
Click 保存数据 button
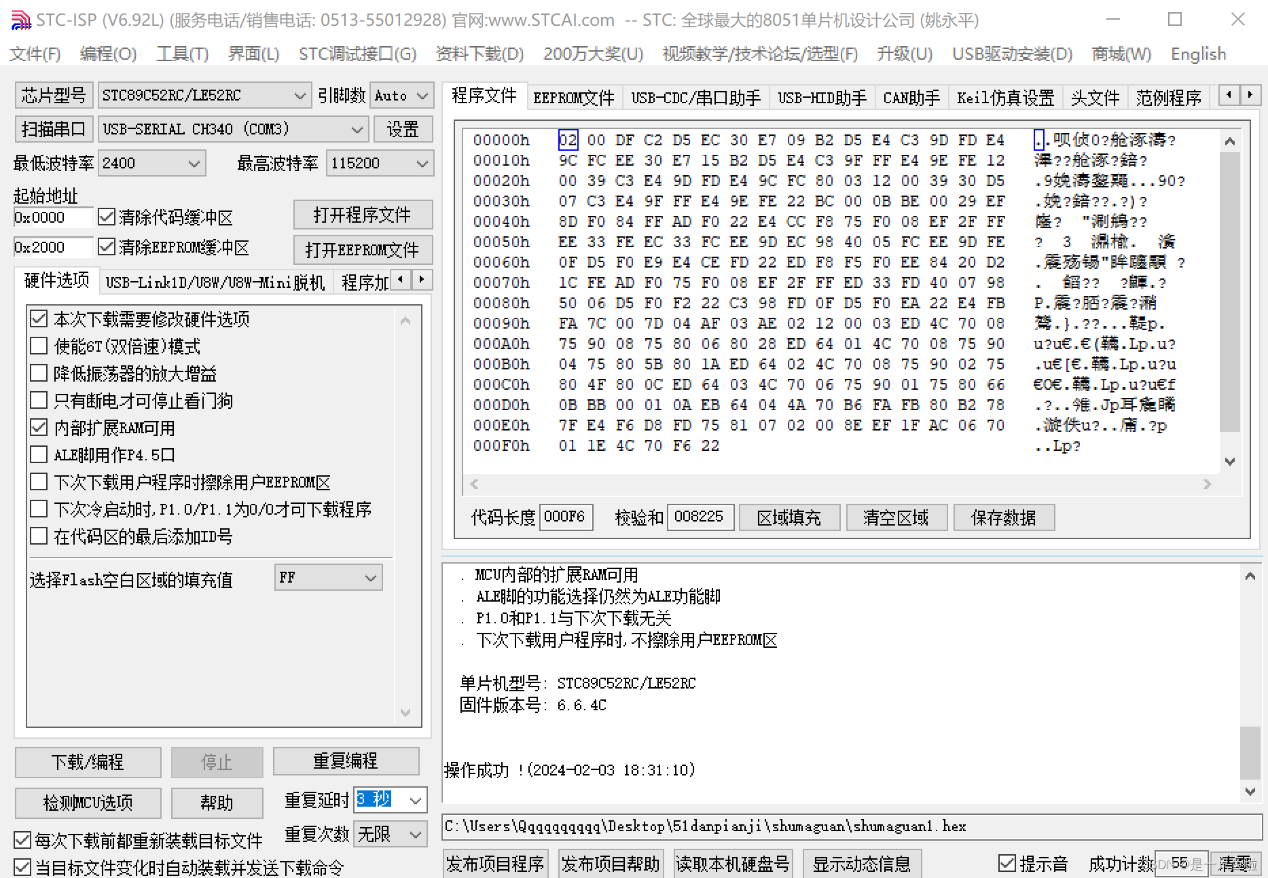[1003, 517]
